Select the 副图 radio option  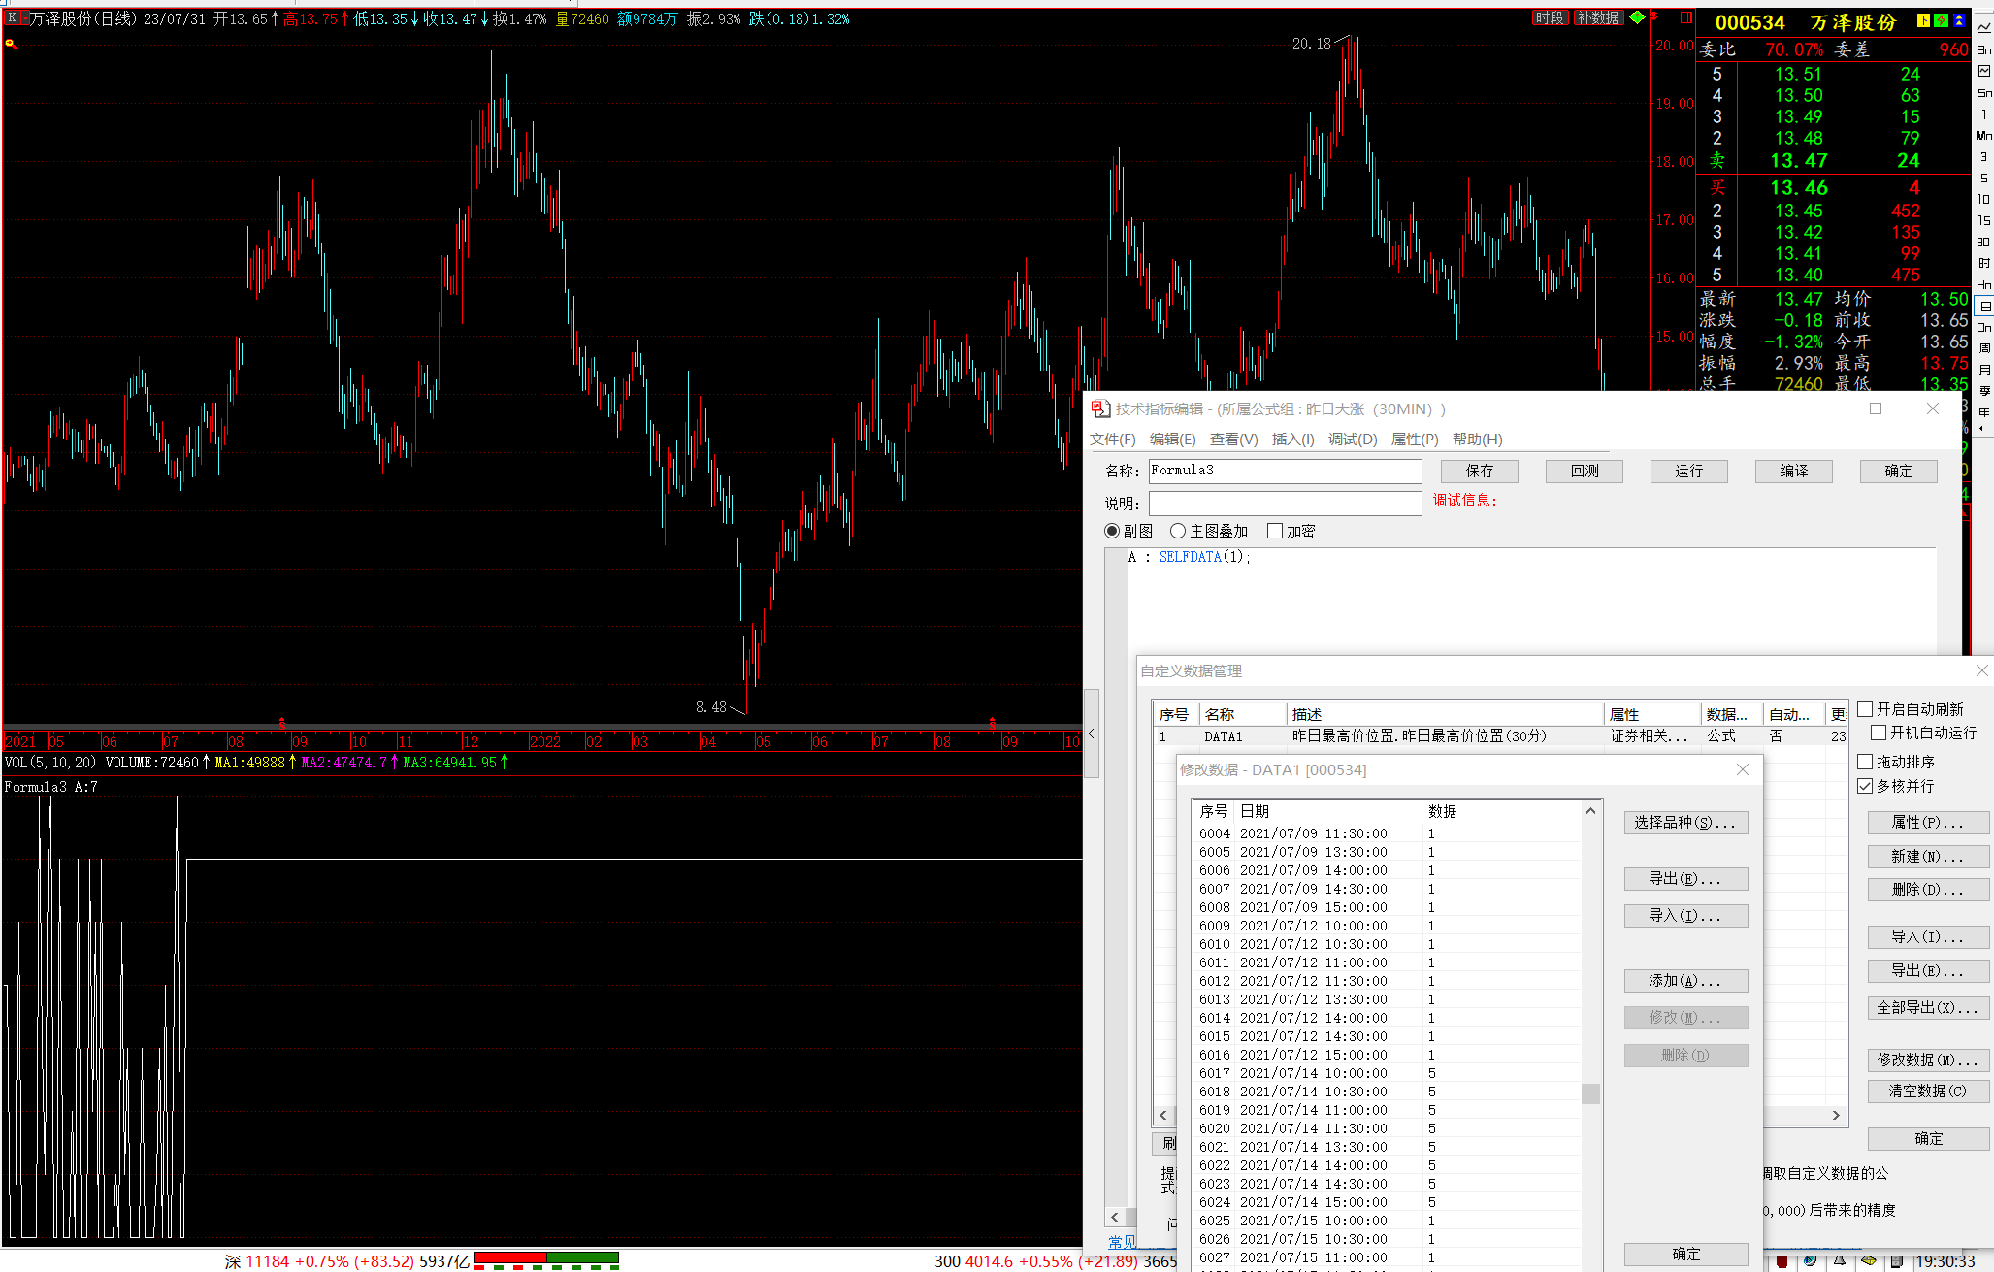tap(1112, 531)
